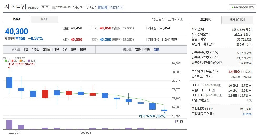The image size is (260, 136).
Task: Open the 기업개요 dropdown
Action: 116,8
